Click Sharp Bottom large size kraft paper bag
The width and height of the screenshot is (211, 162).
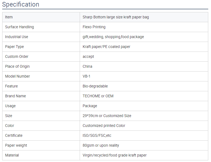click(116, 17)
